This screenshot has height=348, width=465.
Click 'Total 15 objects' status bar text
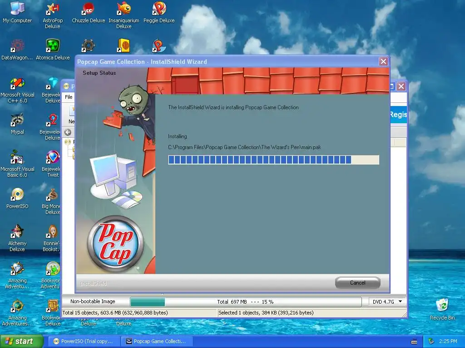pyautogui.click(x=115, y=313)
